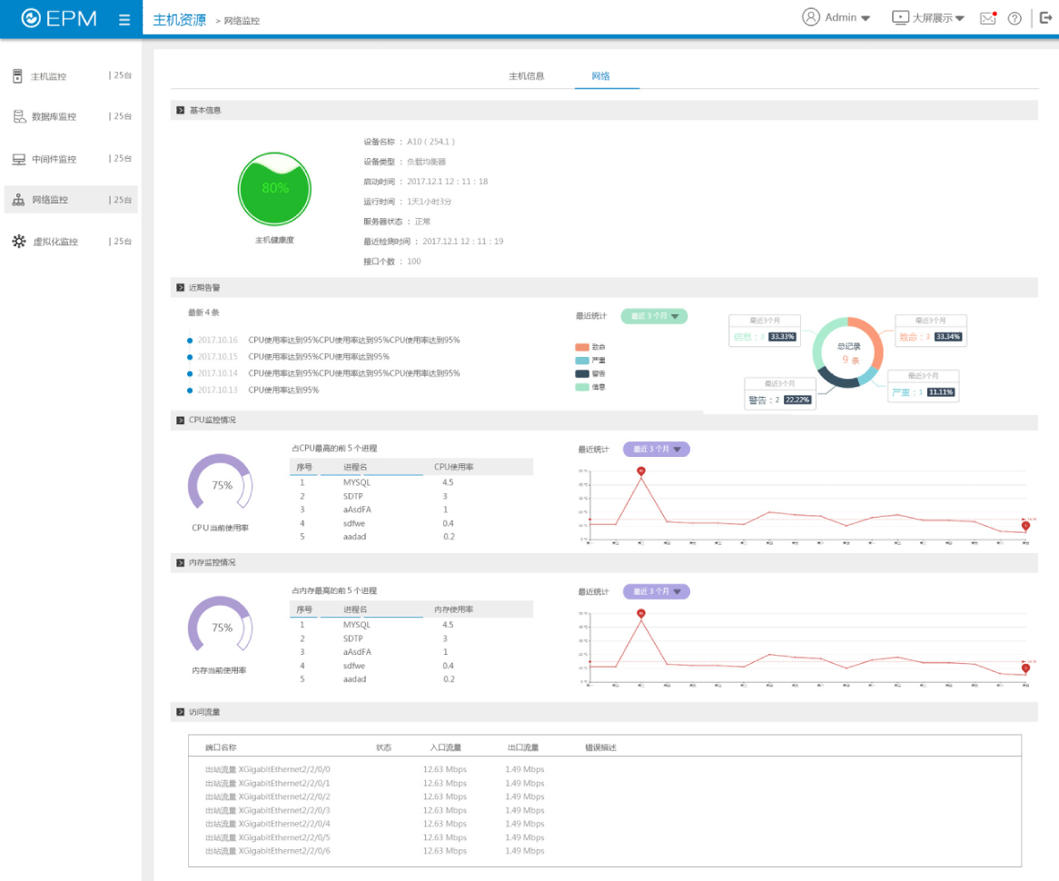Open the 2017.10.16 CPU alarm entry
1059x881 pixels.
pyautogui.click(x=323, y=340)
